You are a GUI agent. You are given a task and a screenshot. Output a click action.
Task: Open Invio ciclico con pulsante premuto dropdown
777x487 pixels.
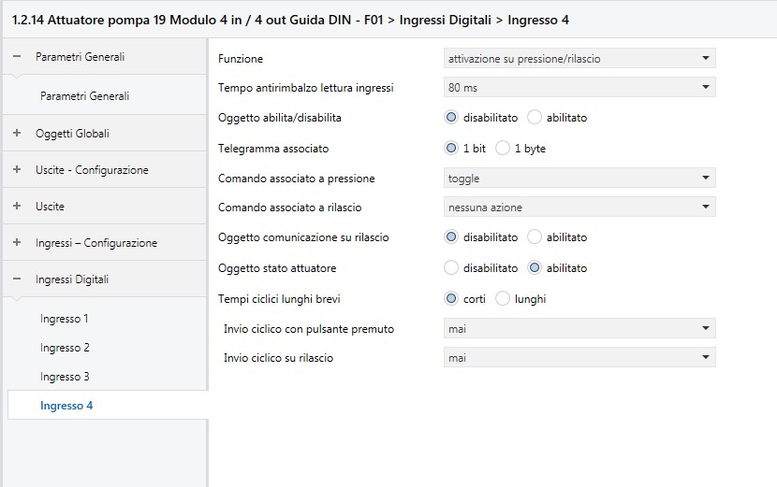point(579,329)
